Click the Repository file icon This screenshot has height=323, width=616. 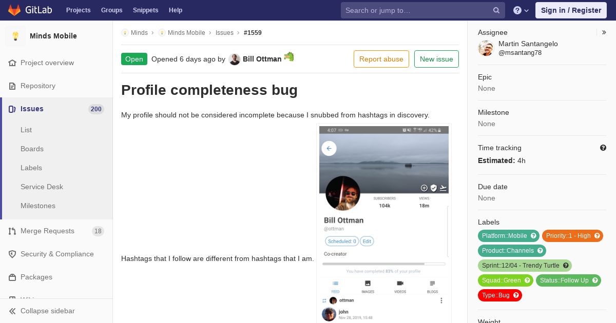point(12,86)
